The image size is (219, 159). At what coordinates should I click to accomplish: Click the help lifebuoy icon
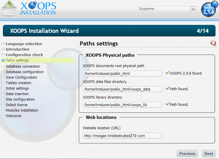[x=213, y=43]
